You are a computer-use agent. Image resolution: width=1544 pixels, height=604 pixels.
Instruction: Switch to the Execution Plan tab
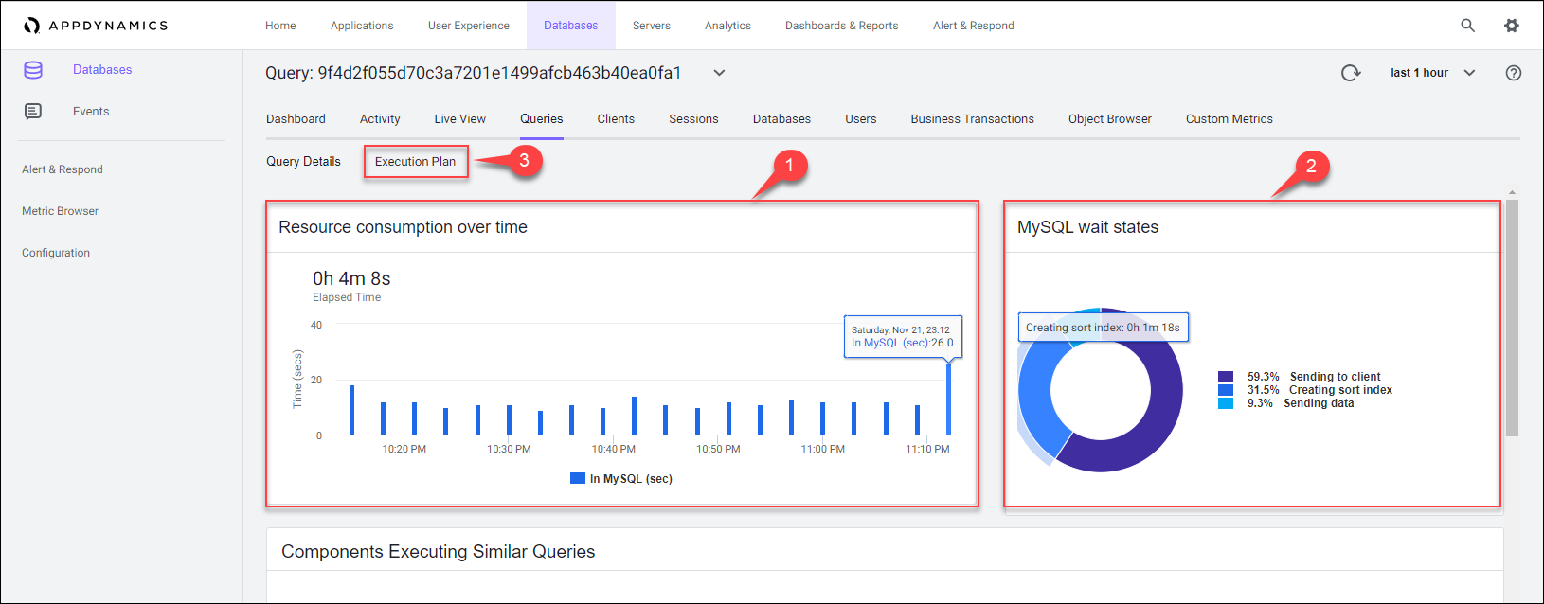click(415, 162)
